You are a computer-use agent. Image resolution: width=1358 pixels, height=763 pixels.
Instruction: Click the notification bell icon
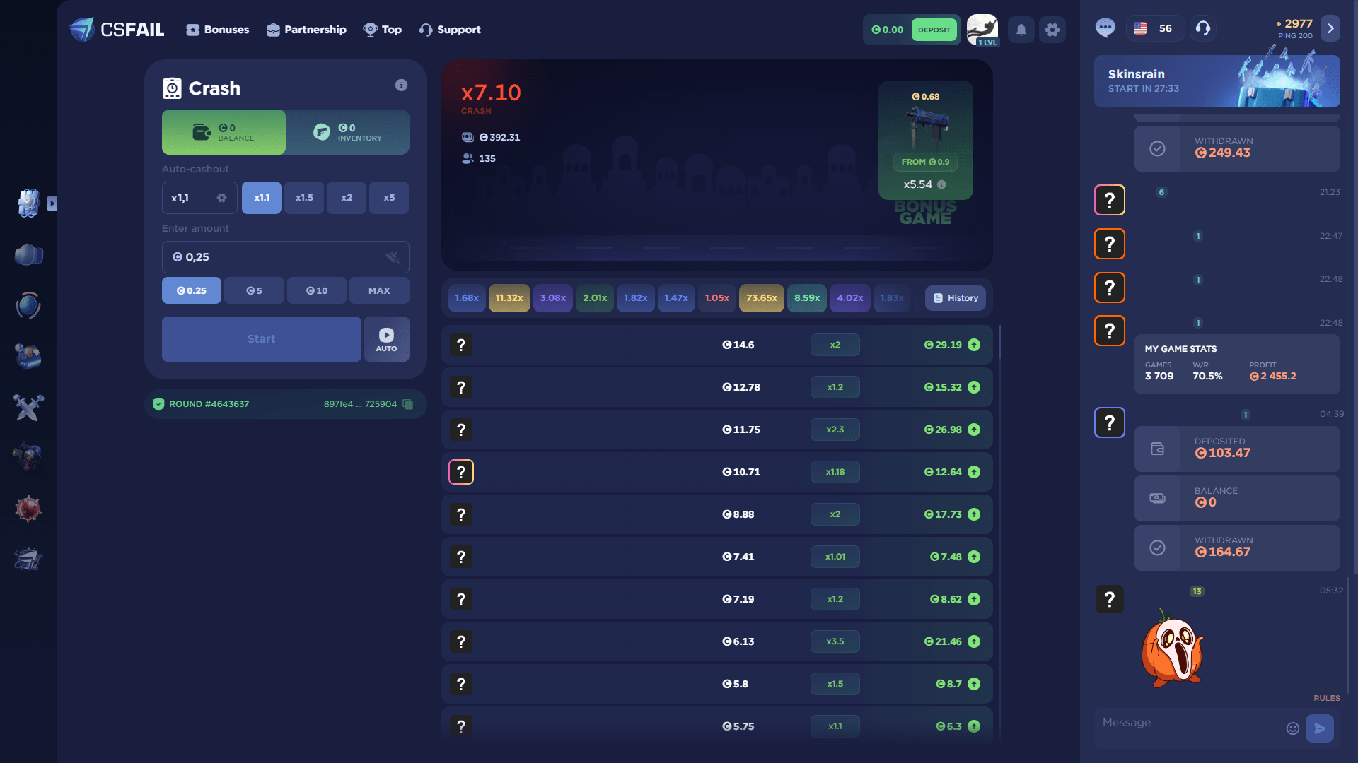click(1021, 29)
